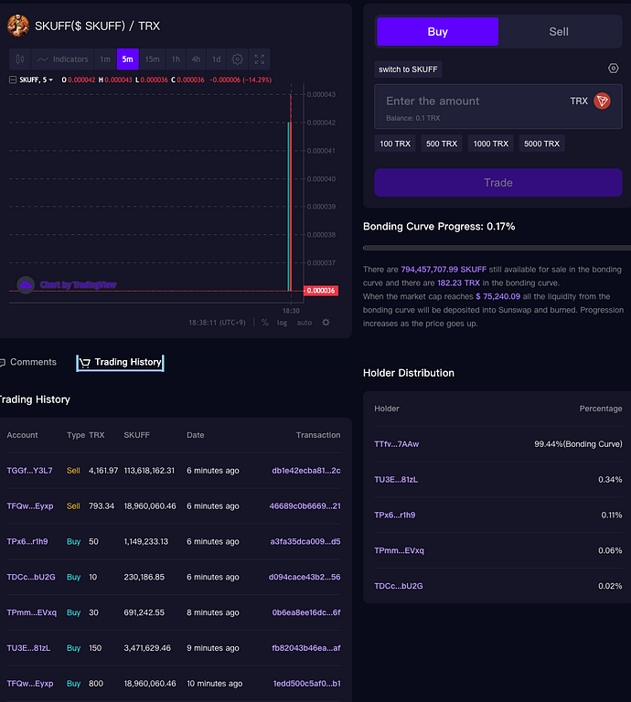631x702 pixels.
Task: Select the 500 TRX preset amount
Action: click(443, 144)
